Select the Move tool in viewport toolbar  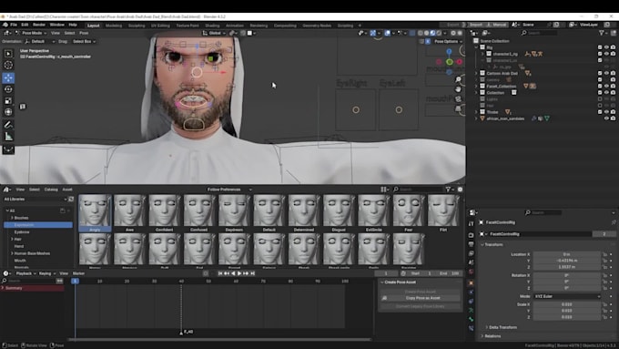click(8, 77)
